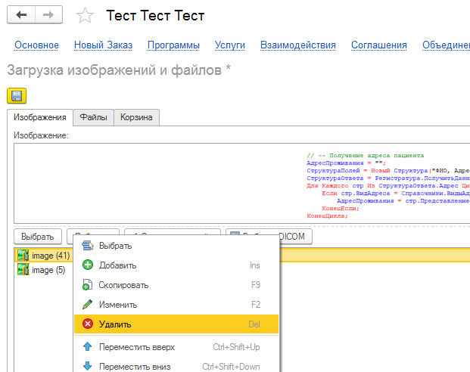Open the Корзина tab
The width and height of the screenshot is (470, 372).
(136, 117)
